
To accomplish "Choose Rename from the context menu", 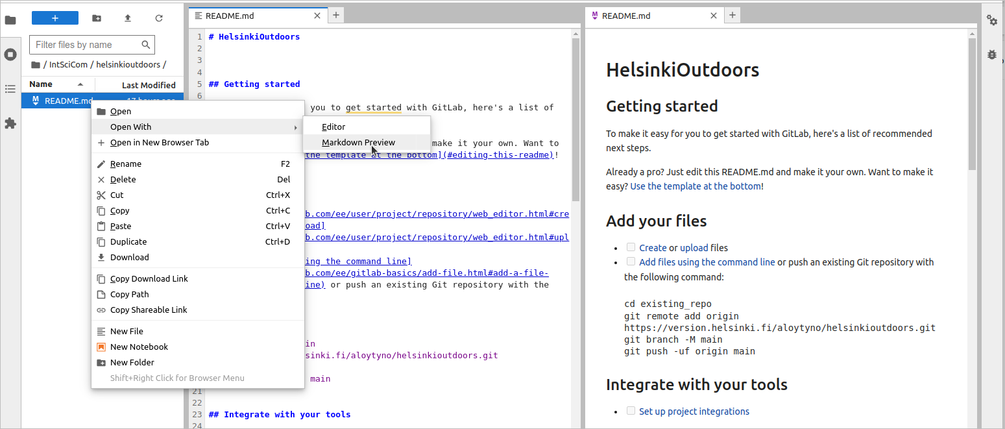I will tap(198, 164).
